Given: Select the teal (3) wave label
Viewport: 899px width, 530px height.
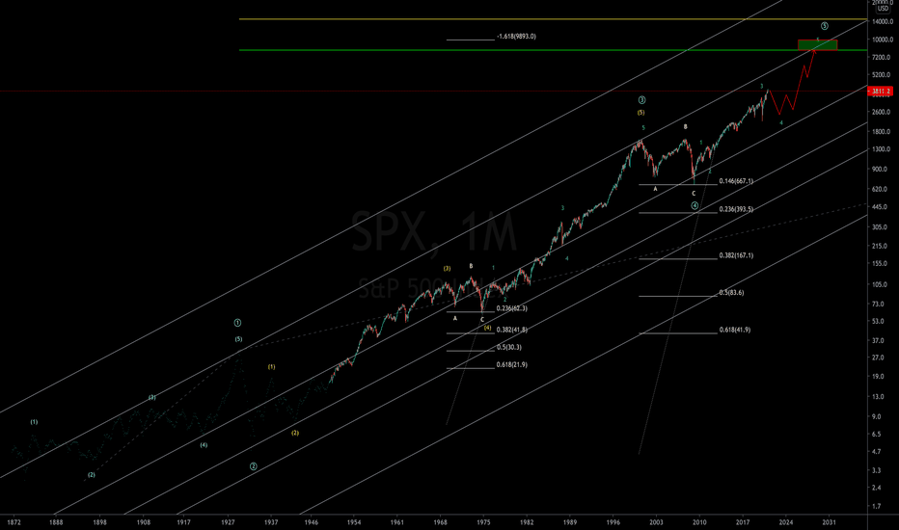Looking at the screenshot, I should pyautogui.click(x=152, y=397).
